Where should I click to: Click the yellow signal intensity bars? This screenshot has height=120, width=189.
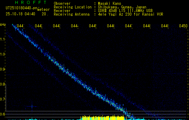[102, 117]
